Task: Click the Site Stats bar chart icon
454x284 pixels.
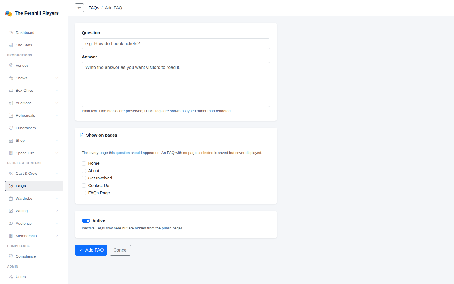Action: click(11, 45)
